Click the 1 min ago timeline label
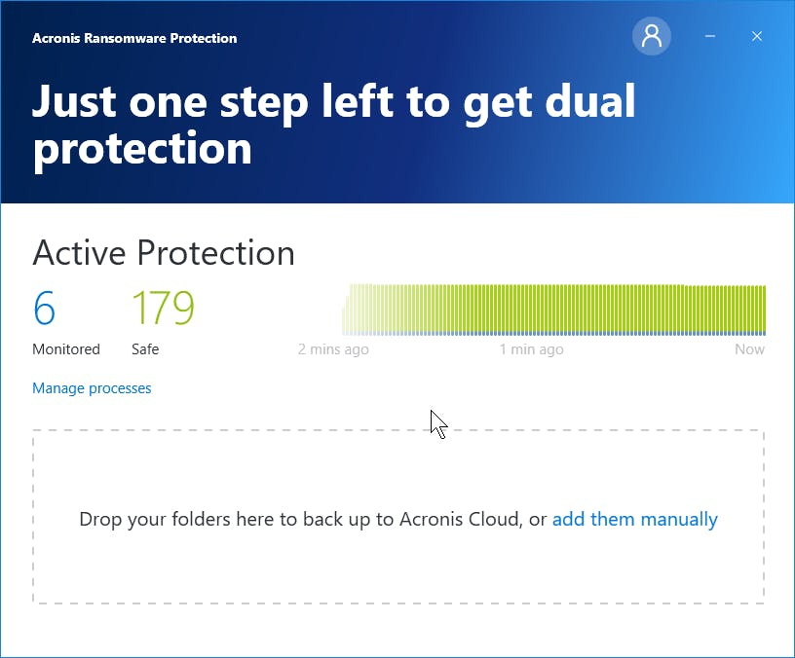795x658 pixels. (x=531, y=348)
